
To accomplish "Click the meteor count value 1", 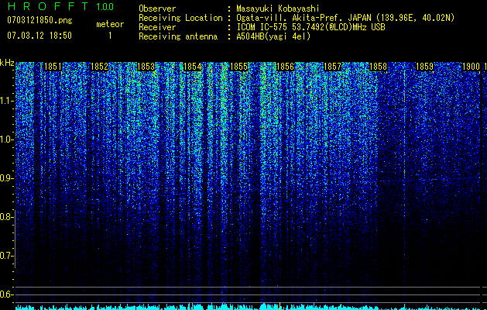I will 110,36.
